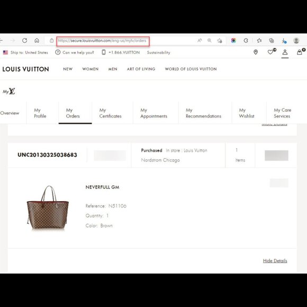Click the Purchased status label

151,150
